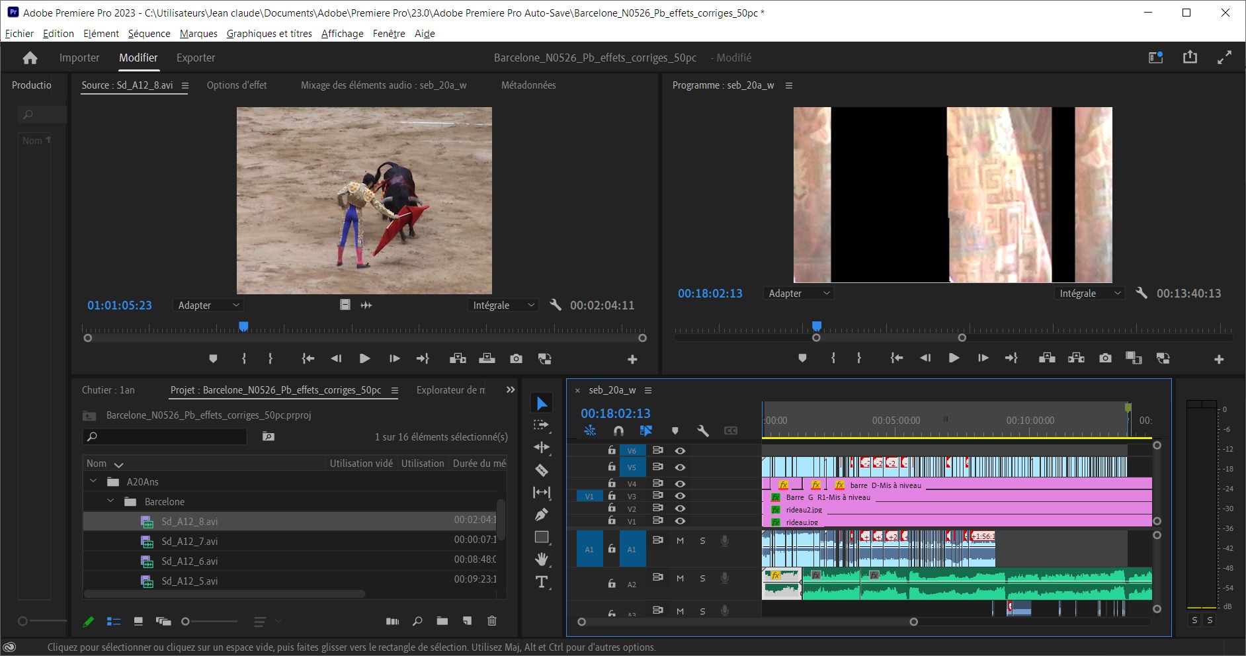
Task: Open the quick export share icon
Action: pyautogui.click(x=1190, y=58)
